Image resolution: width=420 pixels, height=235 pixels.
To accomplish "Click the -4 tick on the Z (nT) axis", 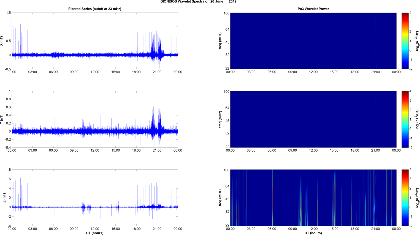I will [x=9, y=226].
